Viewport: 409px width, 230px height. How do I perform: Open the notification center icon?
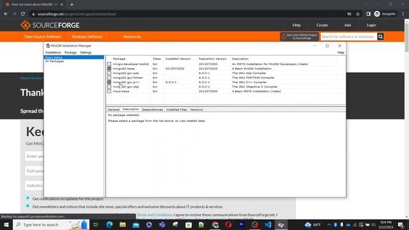(401, 224)
